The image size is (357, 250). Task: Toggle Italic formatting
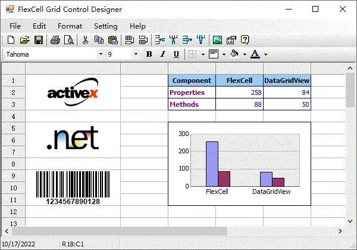tap(162, 54)
